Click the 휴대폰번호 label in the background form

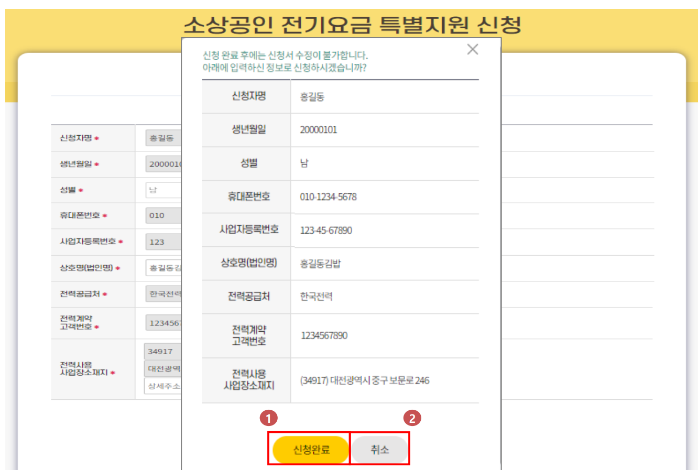[80, 215]
